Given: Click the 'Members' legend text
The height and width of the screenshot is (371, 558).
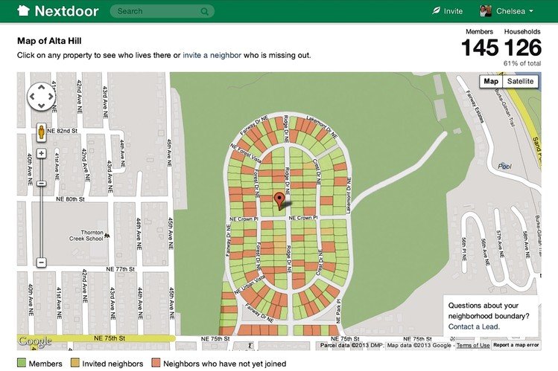Looking at the screenshot, I should [45, 364].
